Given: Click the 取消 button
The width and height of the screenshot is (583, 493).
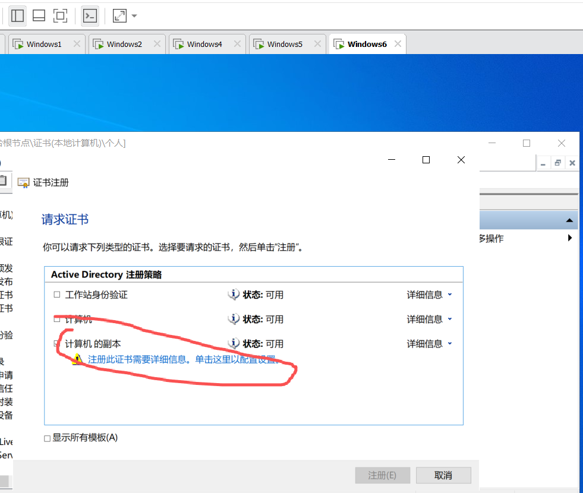Looking at the screenshot, I should click(443, 475).
